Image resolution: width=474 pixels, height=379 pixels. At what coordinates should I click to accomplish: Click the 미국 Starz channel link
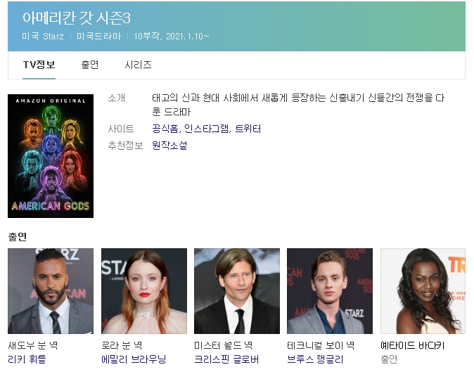click(43, 36)
